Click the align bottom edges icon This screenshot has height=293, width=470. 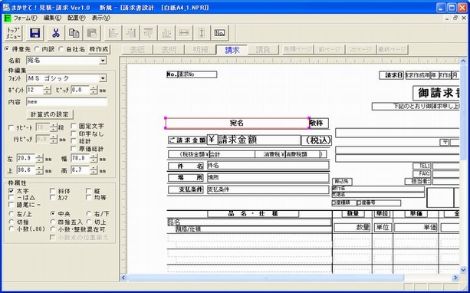click(166, 33)
